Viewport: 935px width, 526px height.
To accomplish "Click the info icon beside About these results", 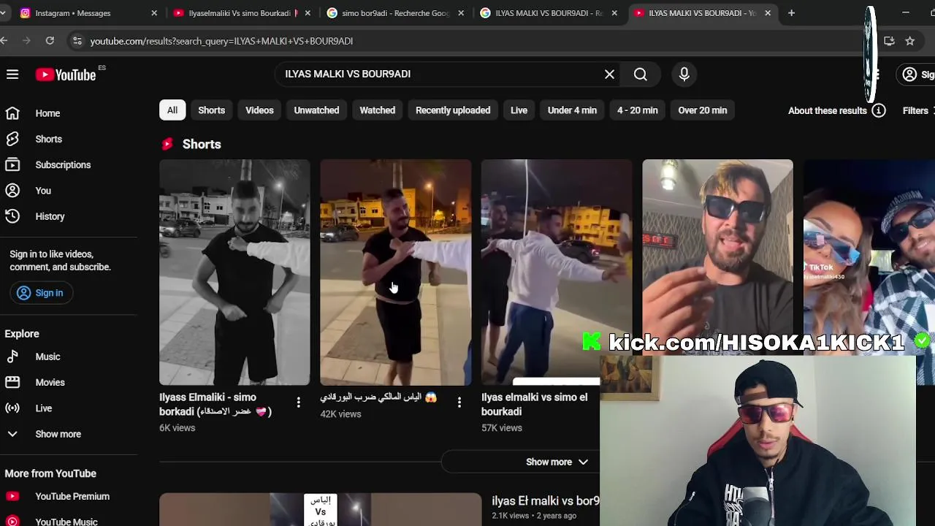I will (x=879, y=110).
